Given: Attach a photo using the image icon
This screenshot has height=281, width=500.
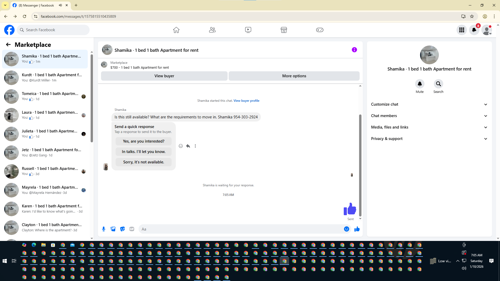Looking at the screenshot, I should 113,229.
